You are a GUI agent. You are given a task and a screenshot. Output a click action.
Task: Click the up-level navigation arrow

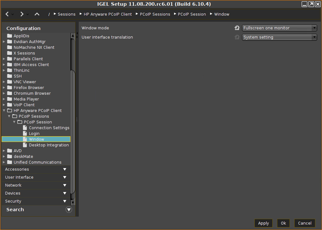point(37,14)
